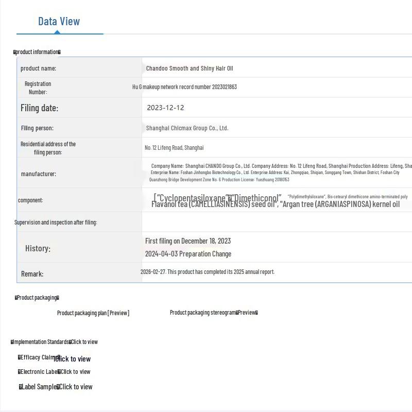Select 'First filing on December 18, 2023'
Viewport: 412px width, 412px height.
point(188,241)
